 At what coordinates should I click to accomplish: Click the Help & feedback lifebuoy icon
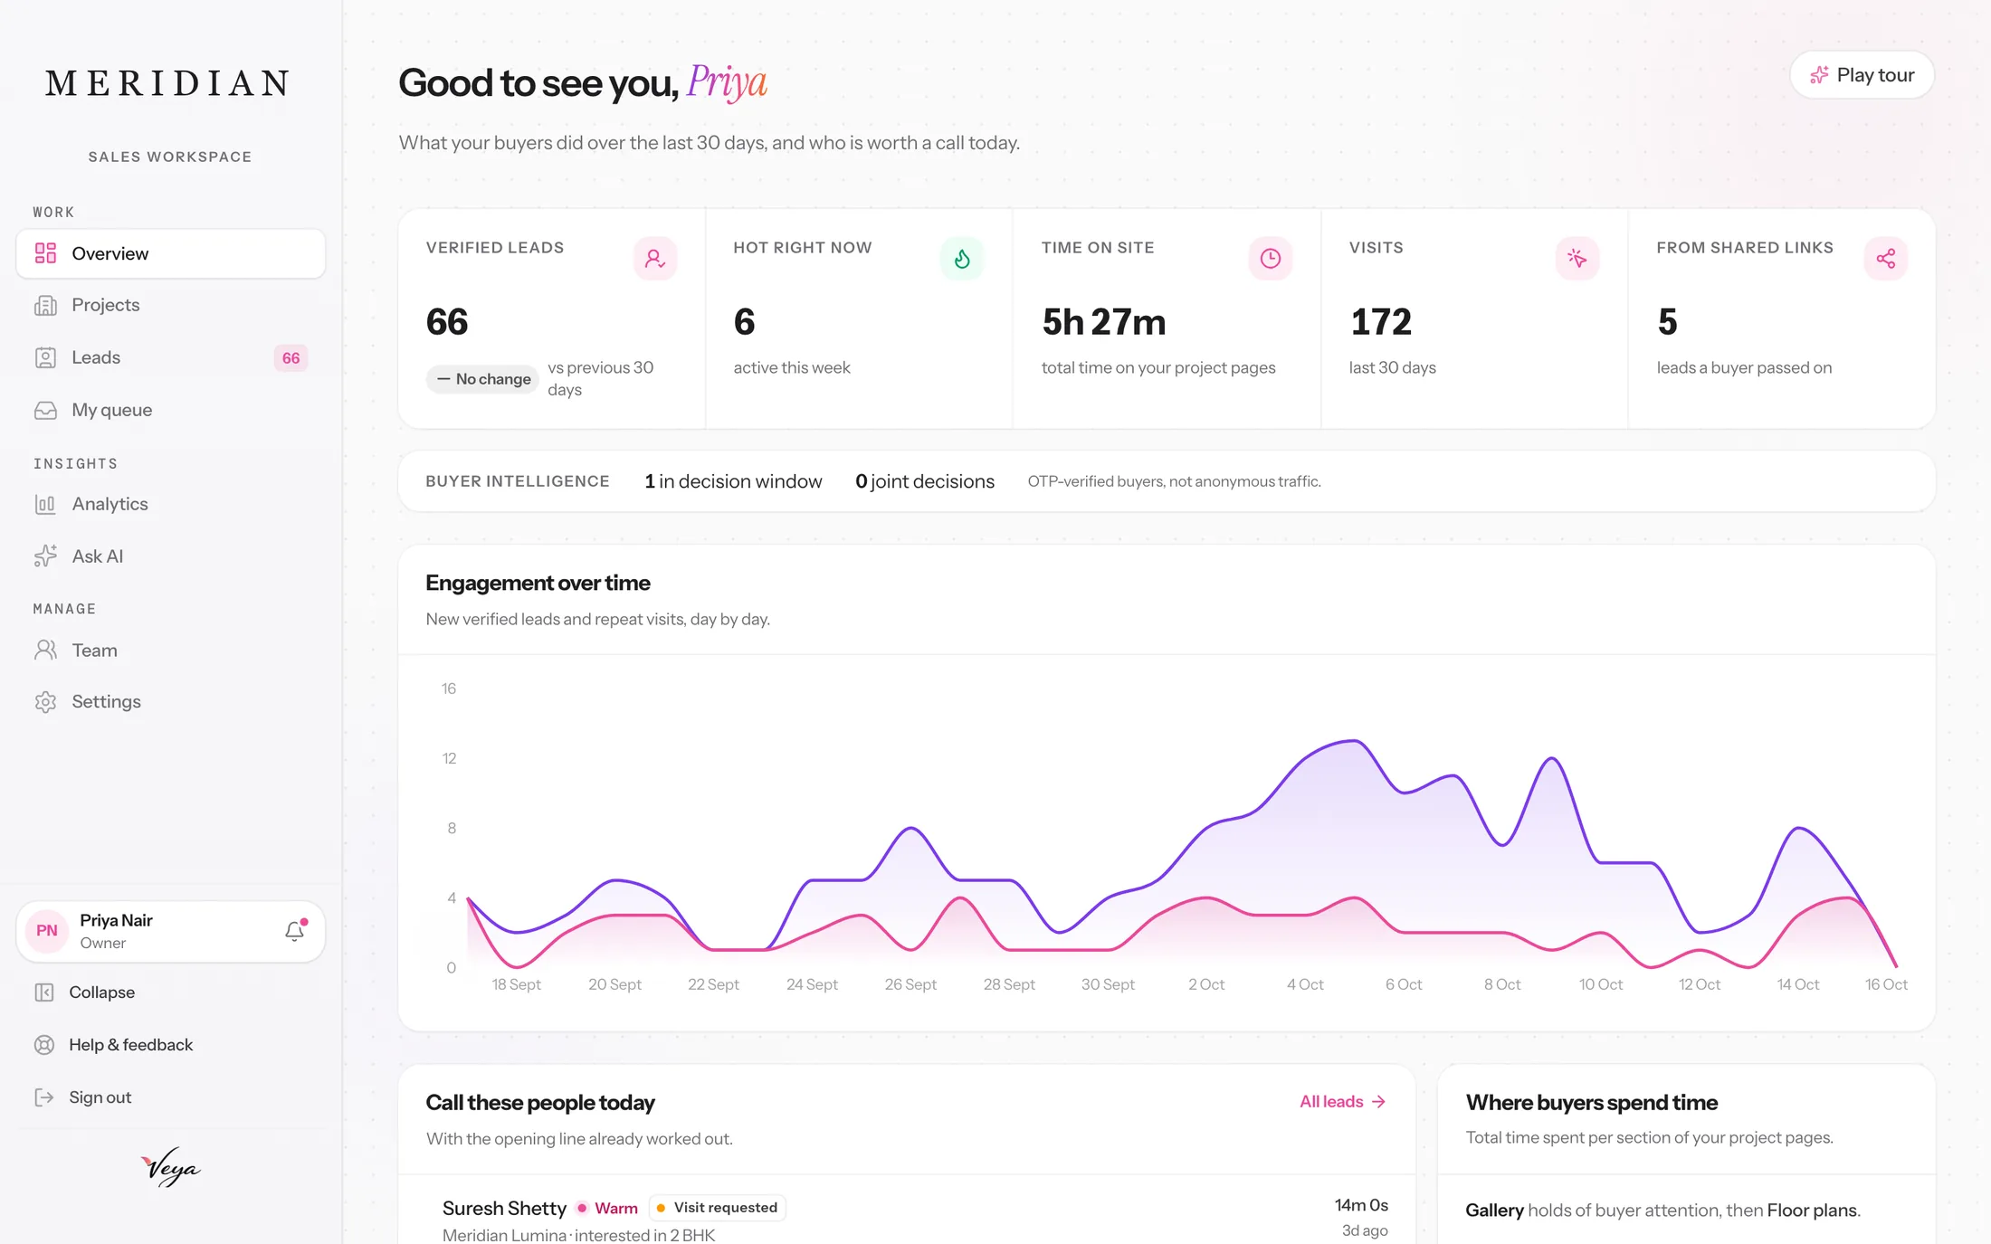tap(44, 1045)
